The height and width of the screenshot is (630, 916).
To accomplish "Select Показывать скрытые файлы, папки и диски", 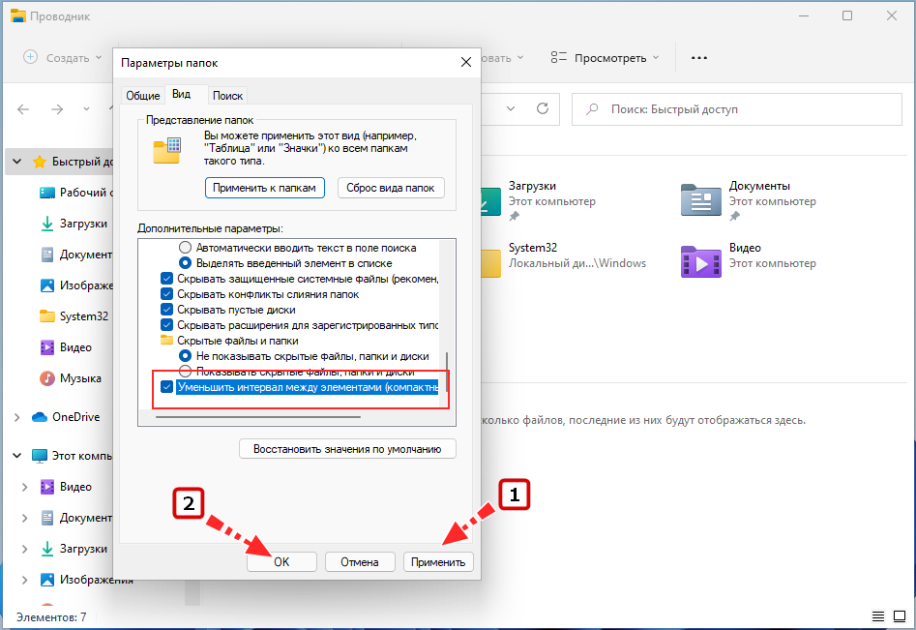I will click(x=185, y=371).
